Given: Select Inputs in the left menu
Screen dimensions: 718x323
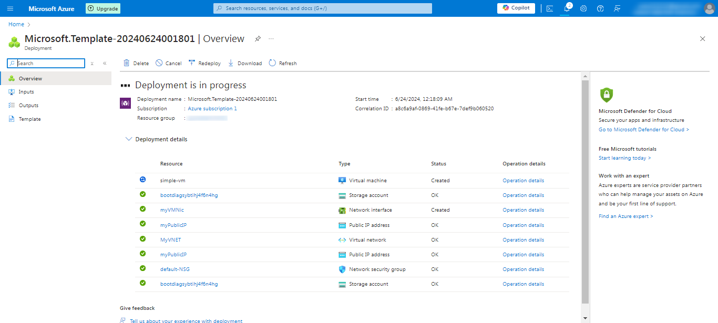Looking at the screenshot, I should tap(26, 92).
